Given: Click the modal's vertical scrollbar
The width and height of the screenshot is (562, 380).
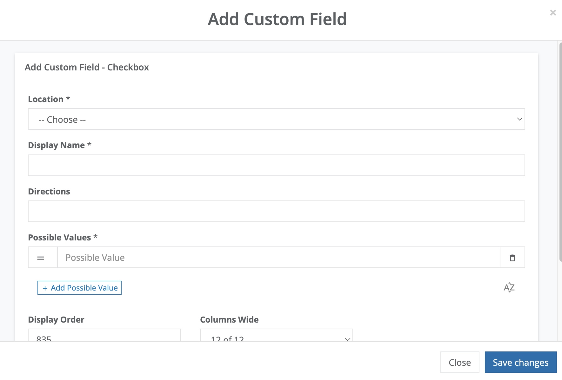Looking at the screenshot, I should (560, 152).
